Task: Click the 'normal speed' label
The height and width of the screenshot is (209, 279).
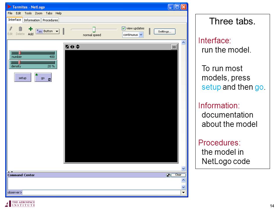Action: pos(92,35)
